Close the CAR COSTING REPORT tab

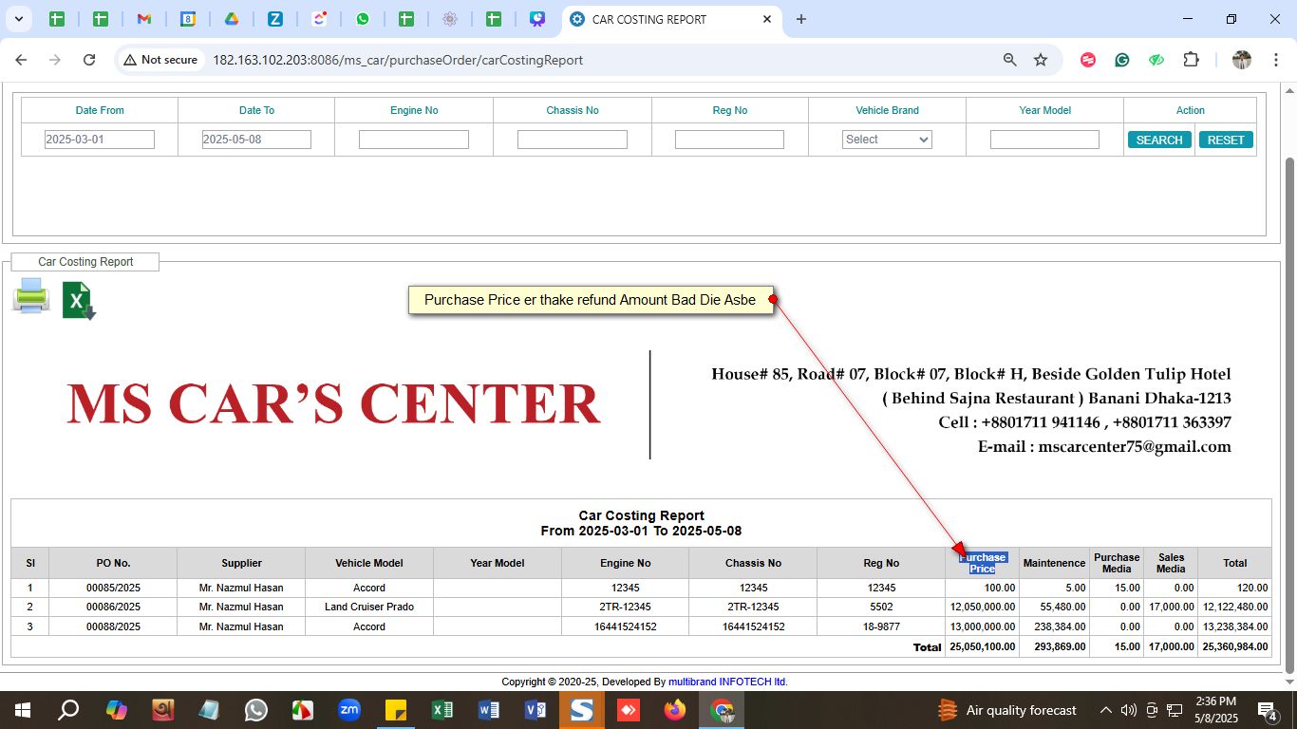(x=767, y=19)
